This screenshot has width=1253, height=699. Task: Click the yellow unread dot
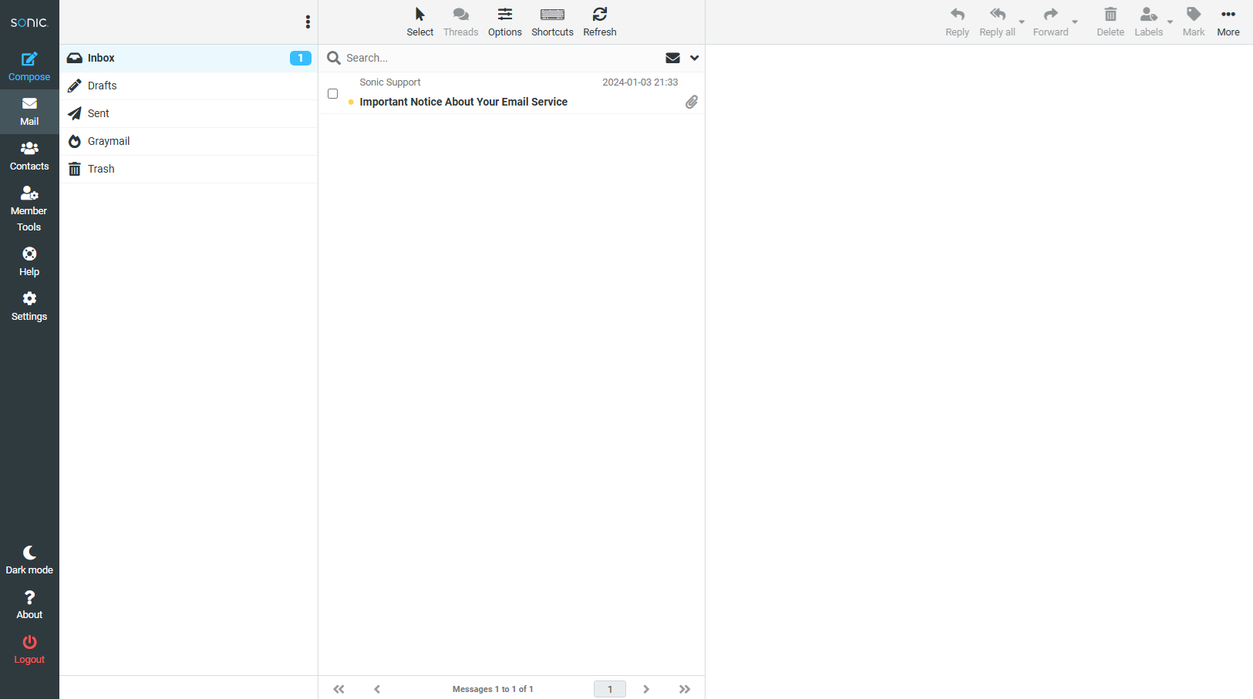coord(351,102)
